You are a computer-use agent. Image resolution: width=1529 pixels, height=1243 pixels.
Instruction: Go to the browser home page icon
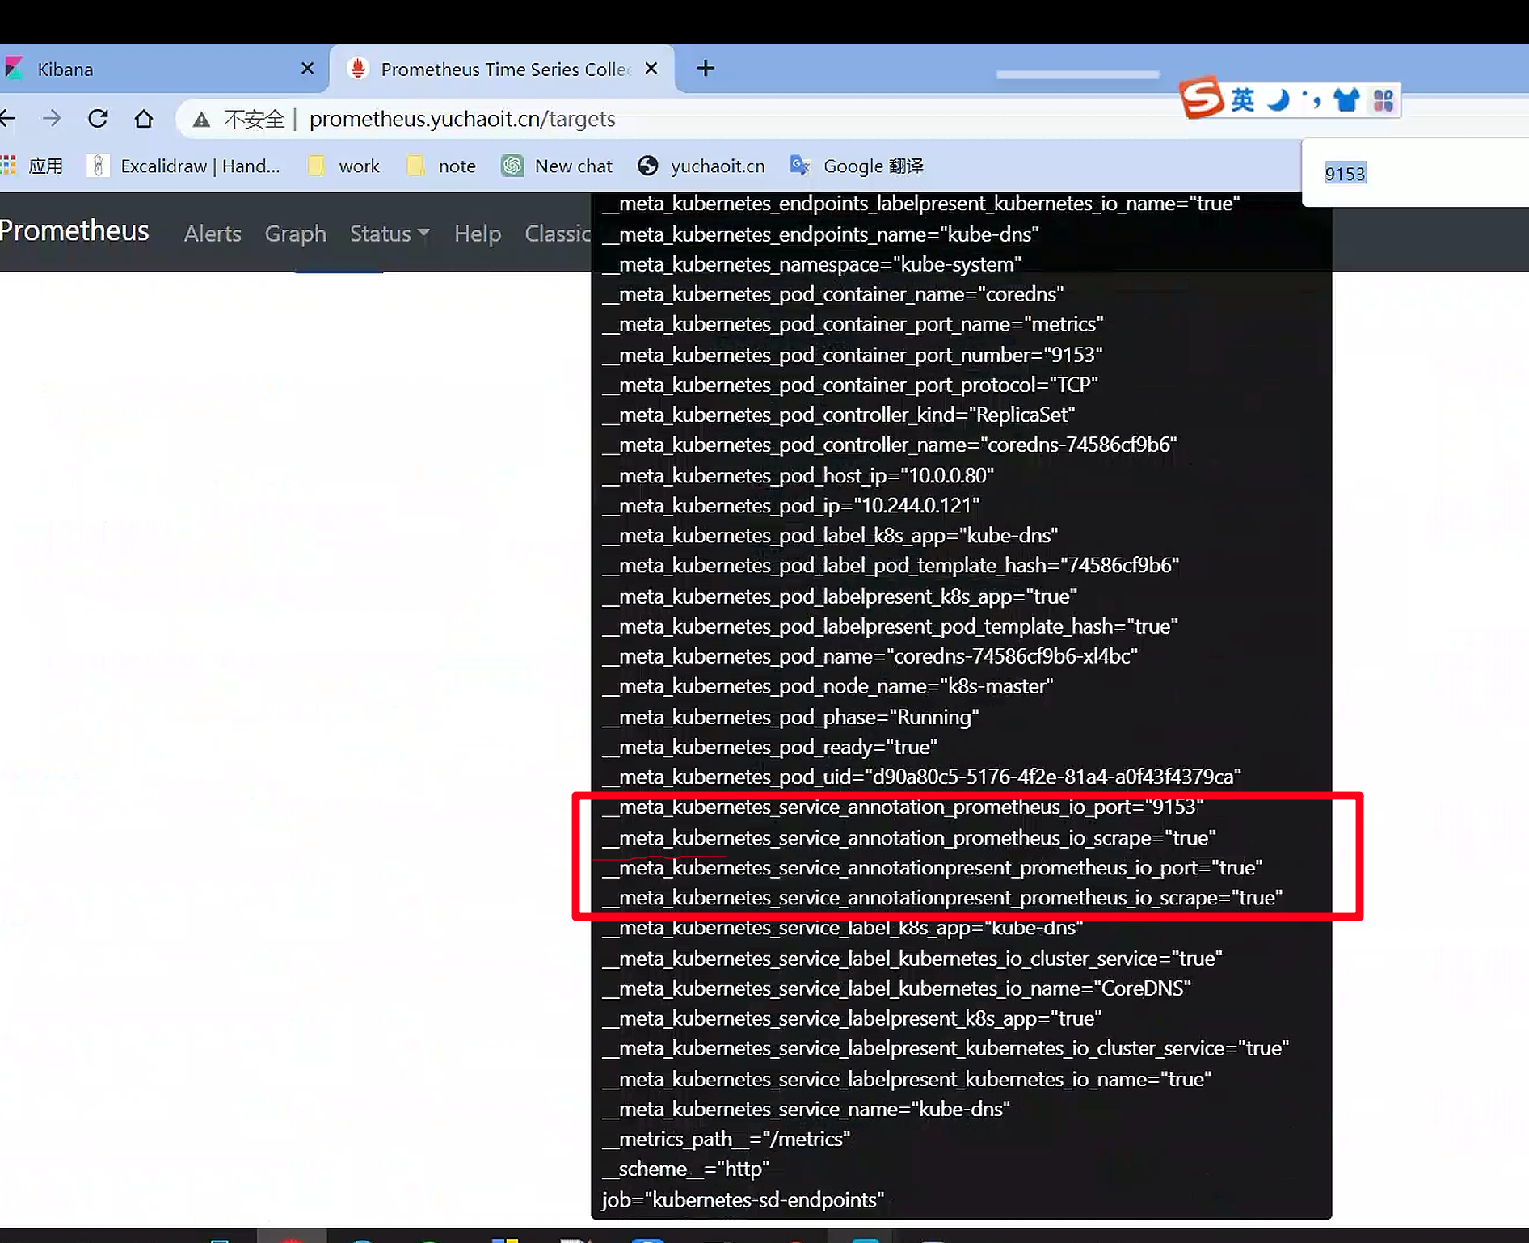tap(144, 119)
